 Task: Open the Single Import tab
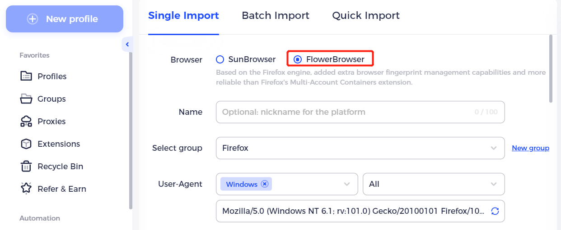tap(183, 15)
